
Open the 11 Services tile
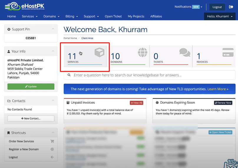coord(85,56)
